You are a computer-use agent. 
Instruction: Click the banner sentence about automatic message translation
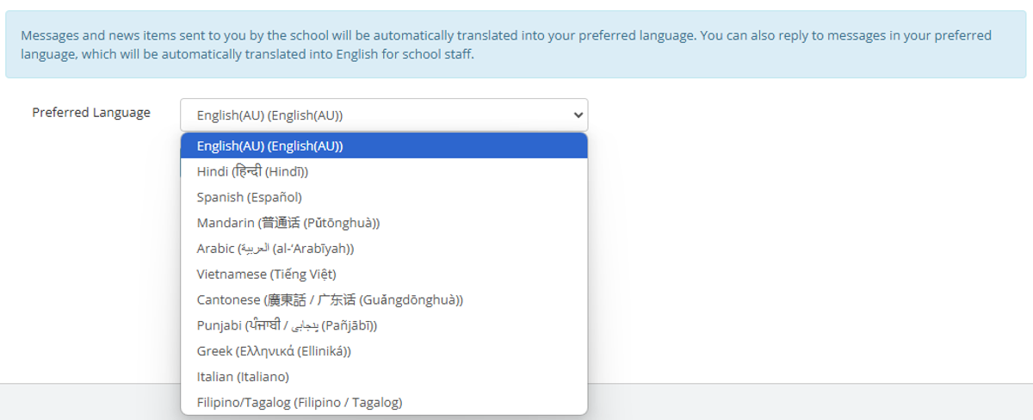(359, 36)
